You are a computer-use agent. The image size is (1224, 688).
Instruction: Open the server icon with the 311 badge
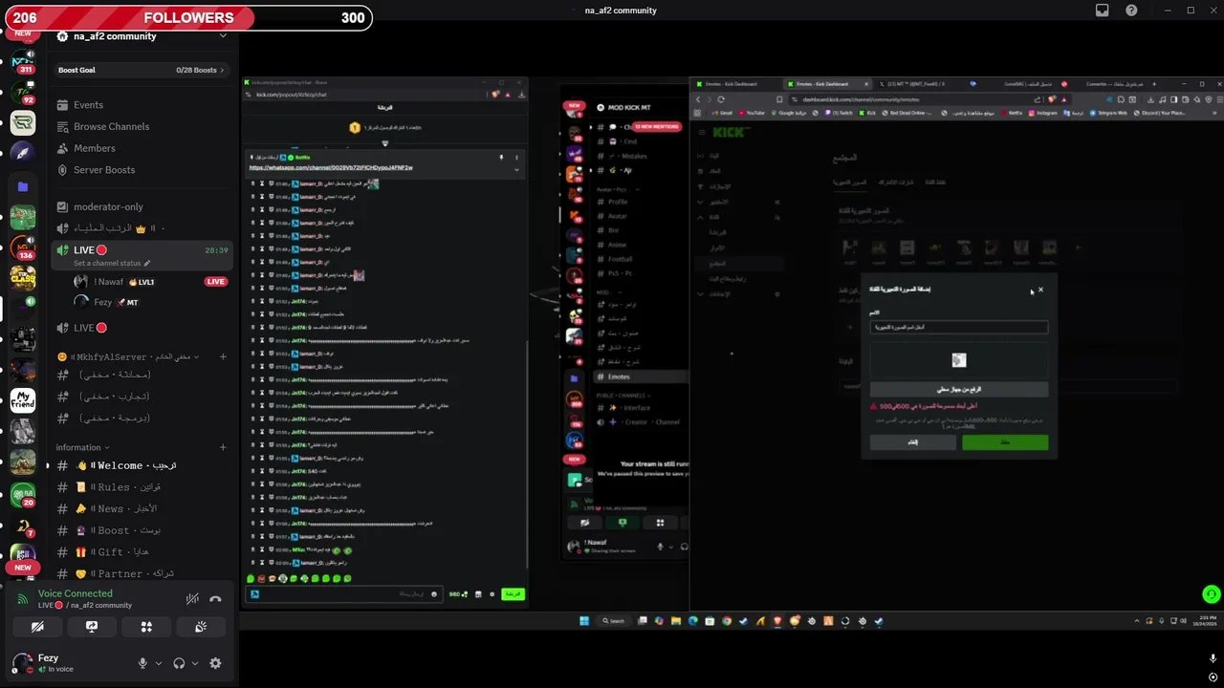[x=23, y=64]
